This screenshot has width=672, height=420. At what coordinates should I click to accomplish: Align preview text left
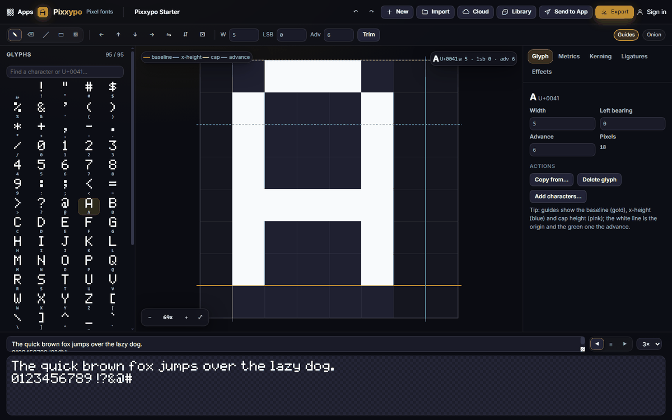[598, 344]
